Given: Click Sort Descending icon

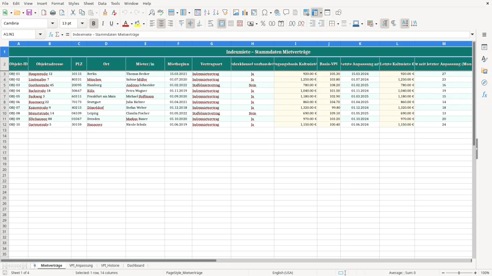Looking at the screenshot, I should click(216, 13).
